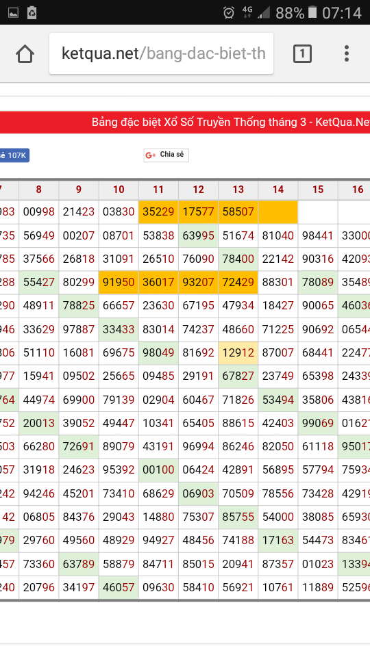Click the orange cell 17577

pyautogui.click(x=198, y=212)
